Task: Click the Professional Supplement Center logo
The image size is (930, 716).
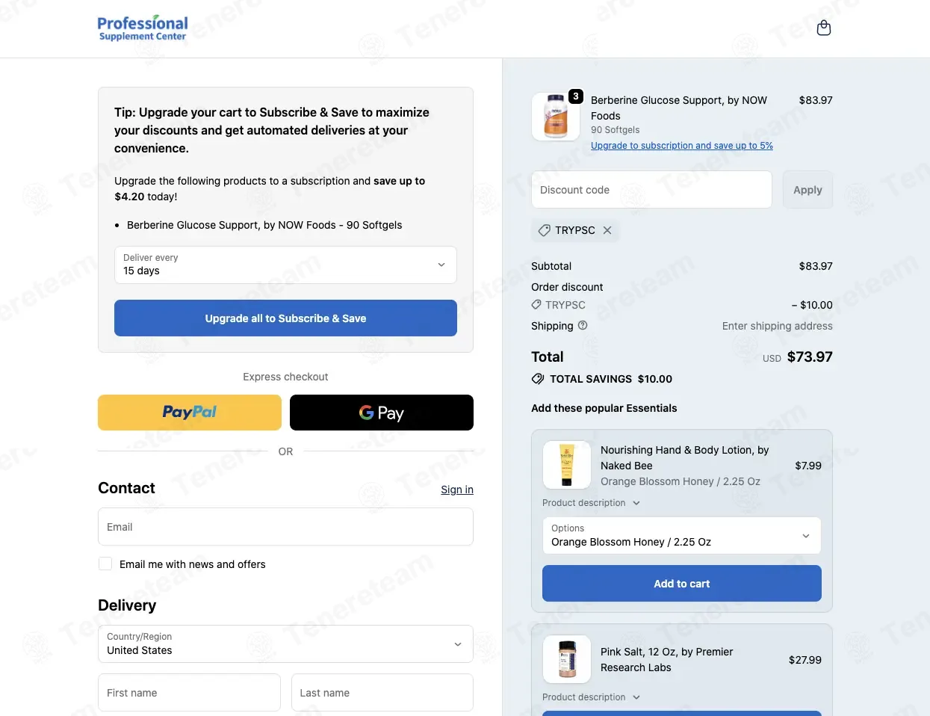Action: click(143, 28)
